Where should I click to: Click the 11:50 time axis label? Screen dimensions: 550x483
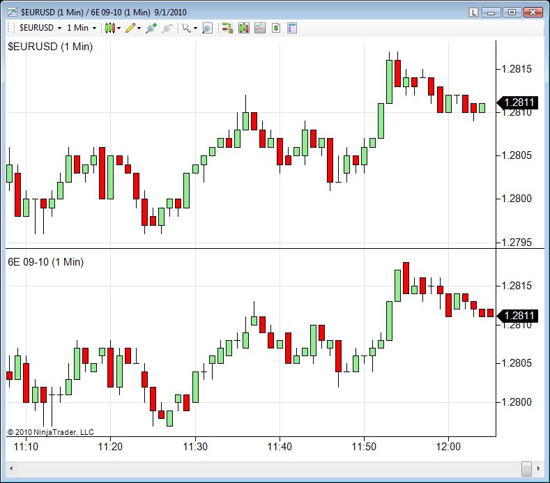364,447
